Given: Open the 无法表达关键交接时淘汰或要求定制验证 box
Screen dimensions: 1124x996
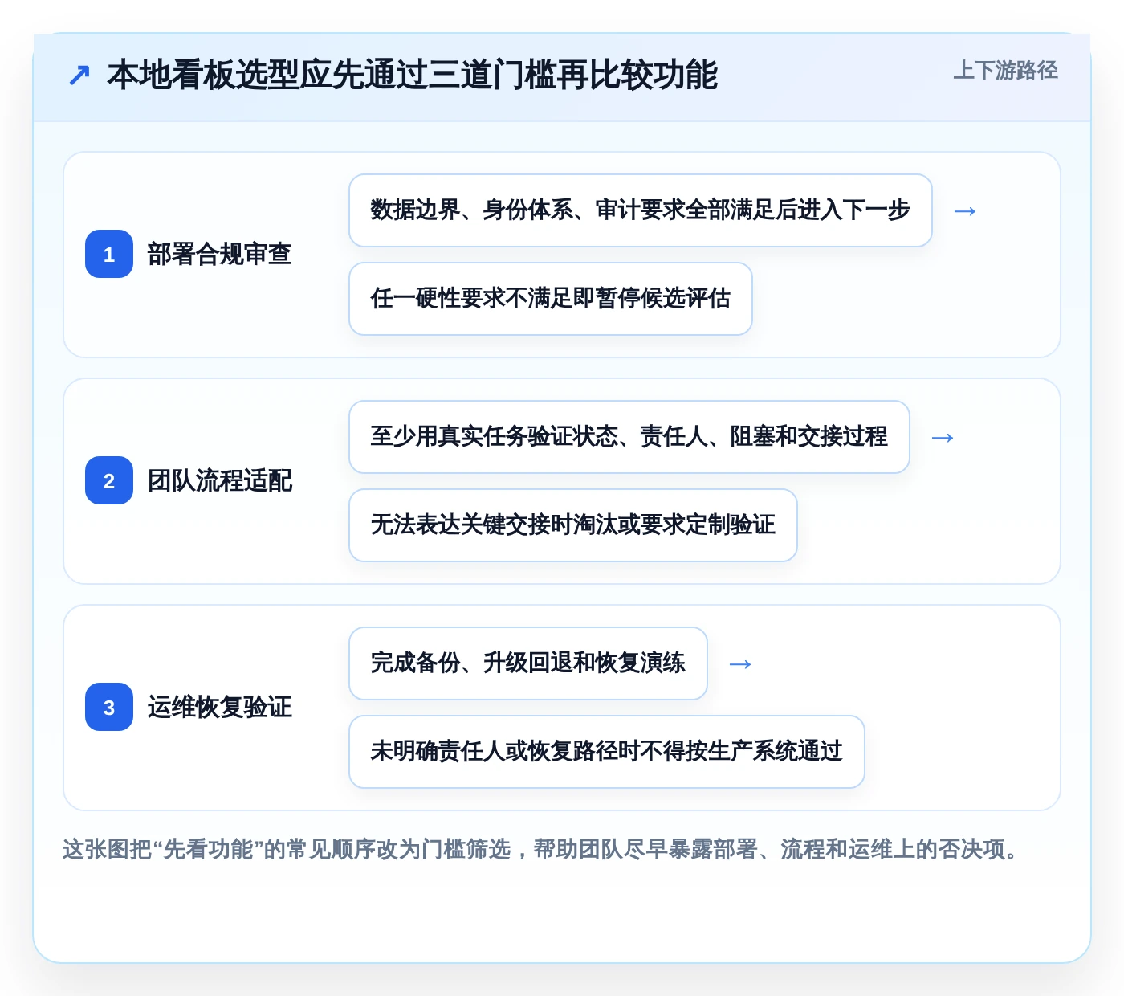Looking at the screenshot, I should point(573,525).
